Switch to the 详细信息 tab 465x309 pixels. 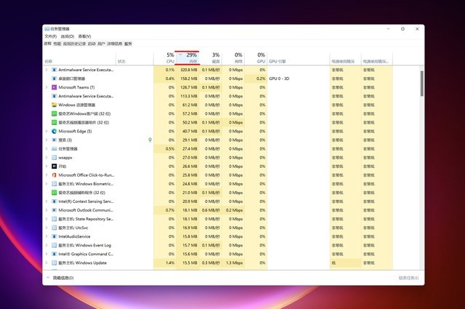(x=115, y=44)
